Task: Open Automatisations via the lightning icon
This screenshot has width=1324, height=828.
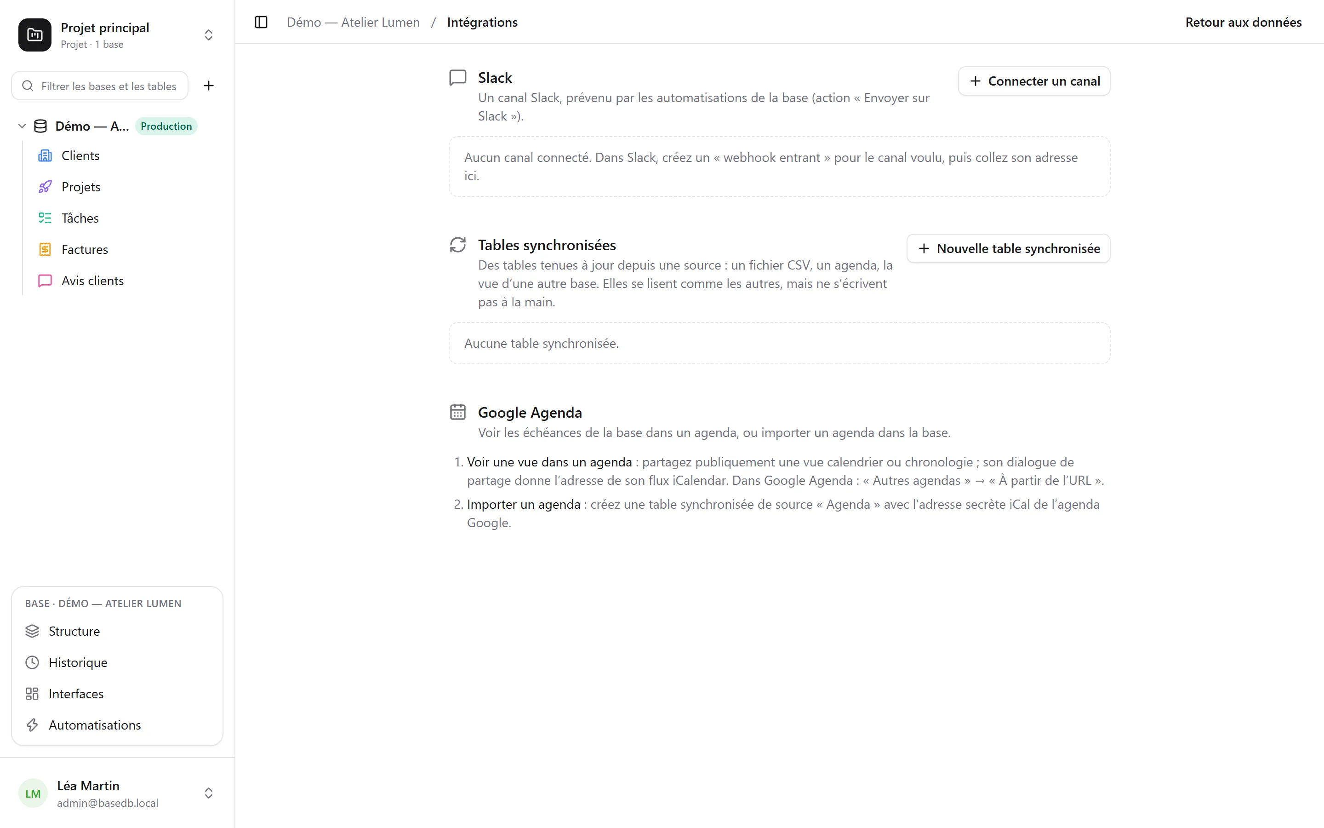Action: point(32,725)
